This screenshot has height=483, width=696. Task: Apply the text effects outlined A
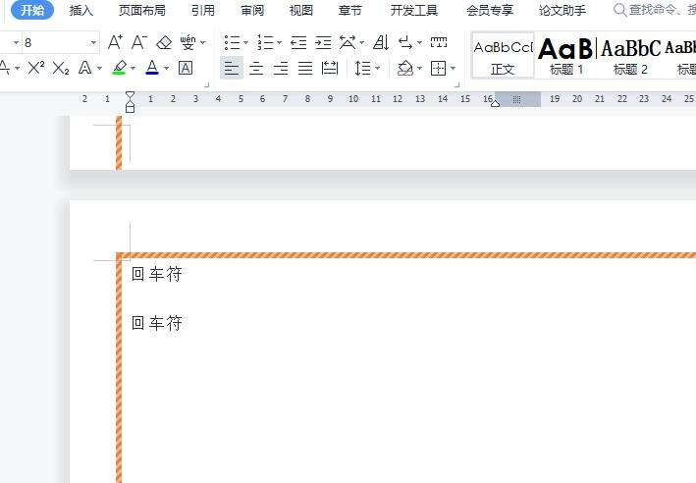click(84, 68)
